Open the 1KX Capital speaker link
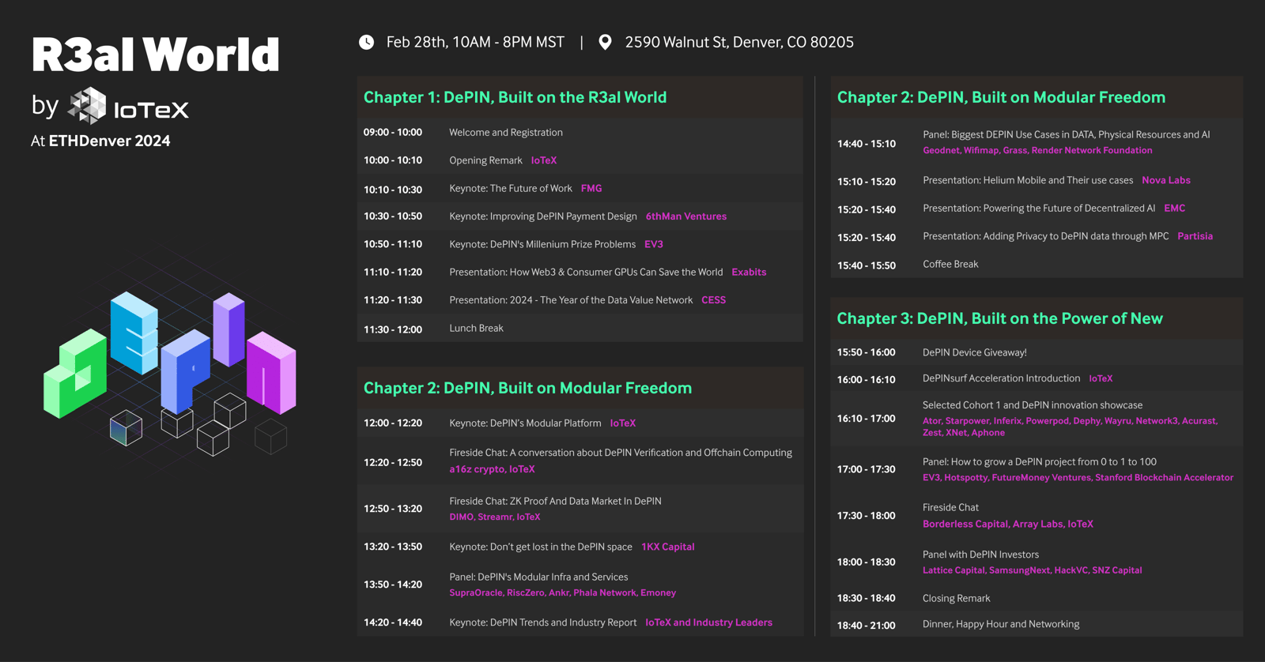 tap(667, 547)
